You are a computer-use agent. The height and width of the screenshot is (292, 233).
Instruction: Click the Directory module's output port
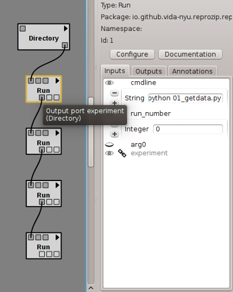[x=65, y=45]
